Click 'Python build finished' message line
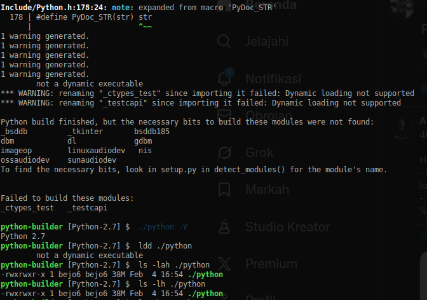The height and width of the screenshot is (300, 427). tap(187, 122)
